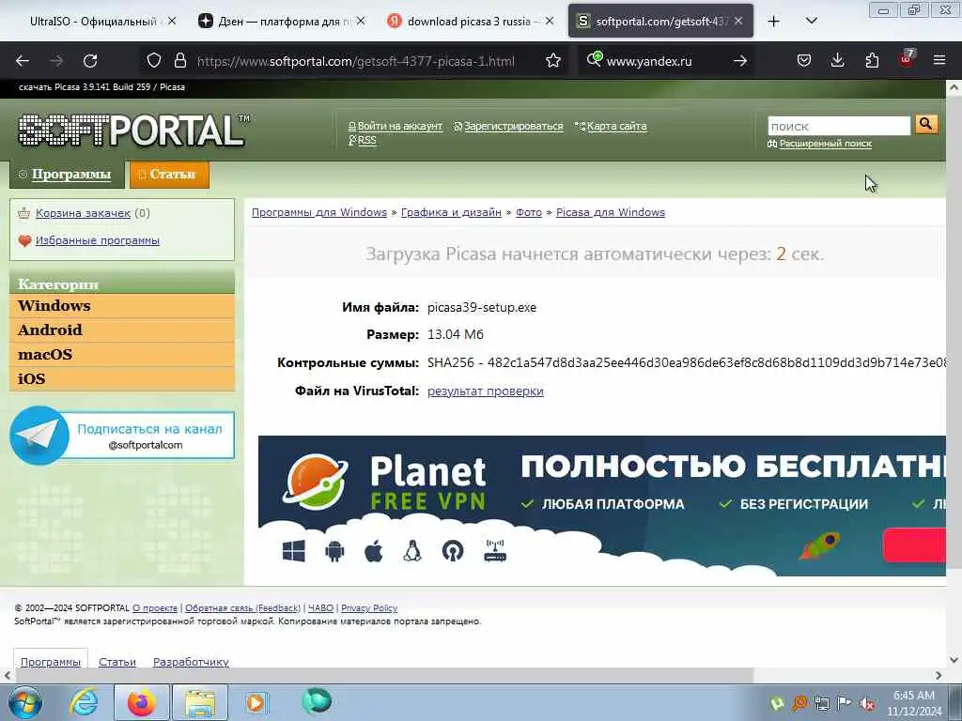Image resolution: width=962 pixels, height=721 pixels.
Task: Select the Android category
Action: (122, 330)
